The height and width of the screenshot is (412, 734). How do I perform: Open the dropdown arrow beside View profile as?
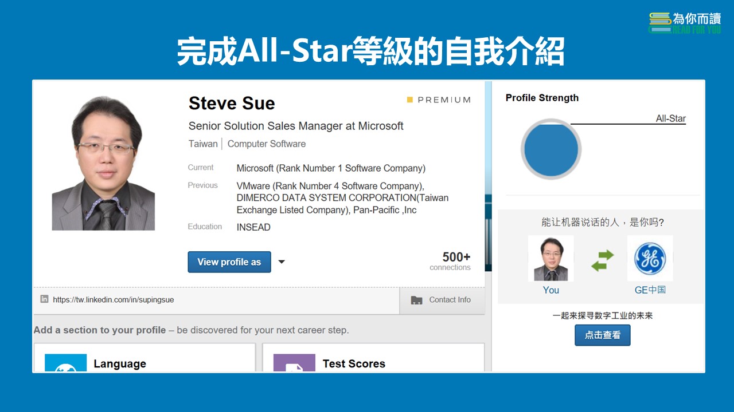point(282,262)
